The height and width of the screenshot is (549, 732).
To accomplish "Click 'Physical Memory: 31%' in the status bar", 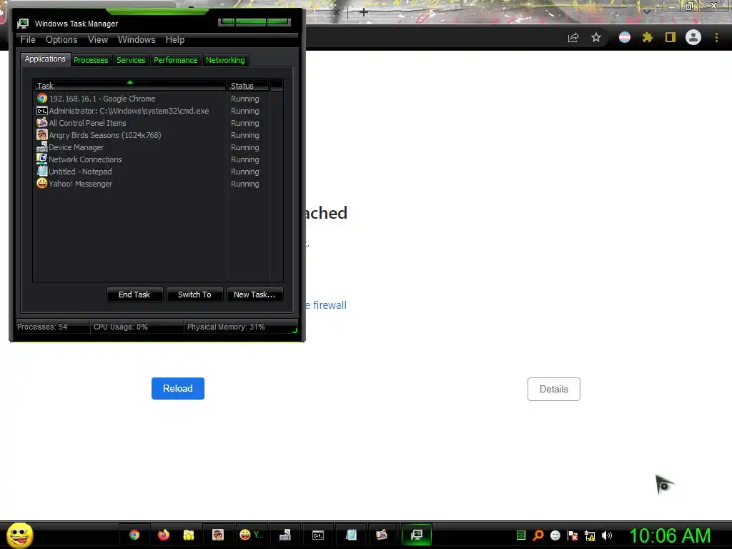I will click(x=226, y=327).
